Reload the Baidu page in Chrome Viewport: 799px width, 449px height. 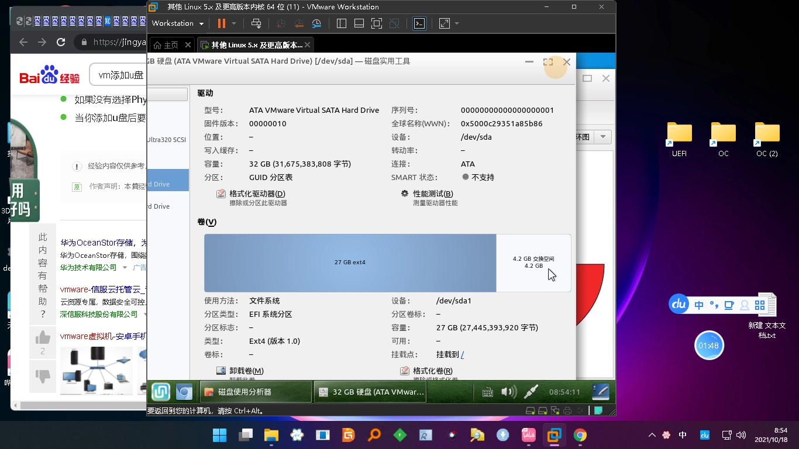pos(61,42)
